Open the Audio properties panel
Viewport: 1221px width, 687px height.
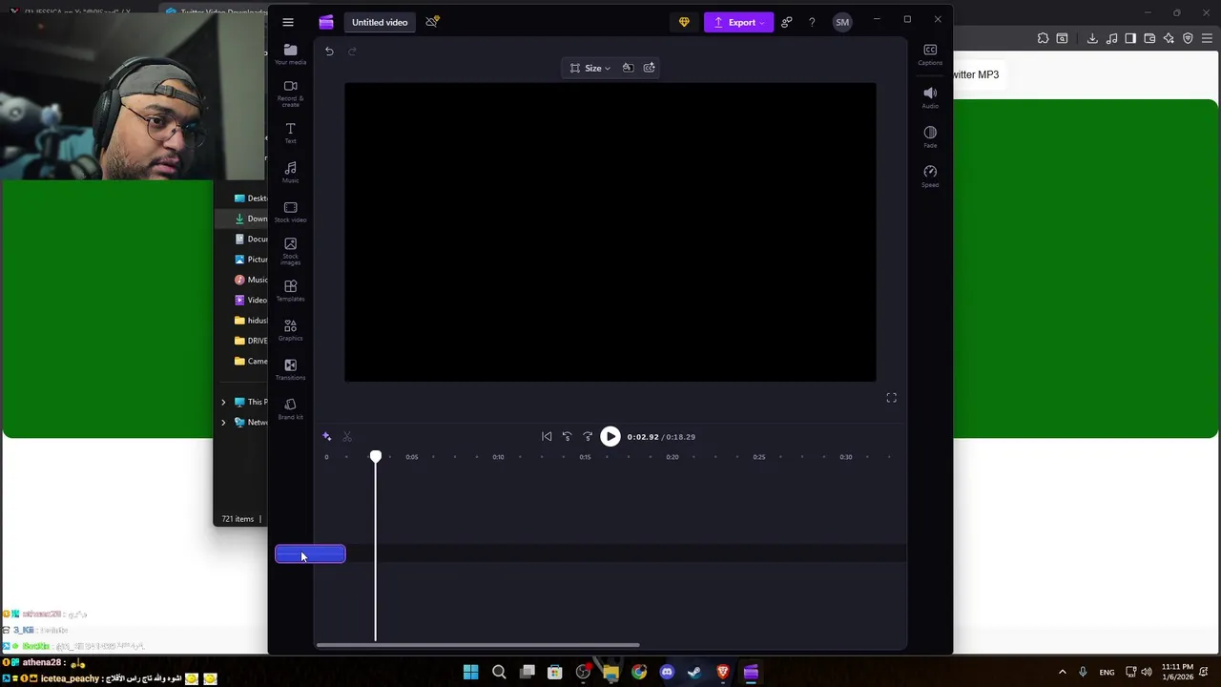930,97
